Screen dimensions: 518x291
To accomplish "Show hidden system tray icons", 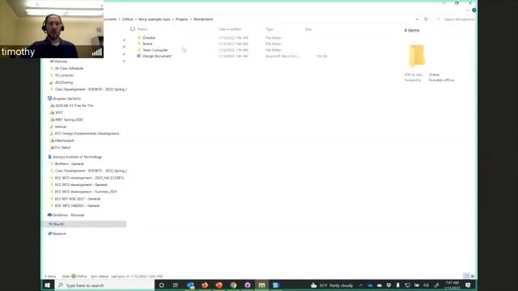I will pos(361,285).
